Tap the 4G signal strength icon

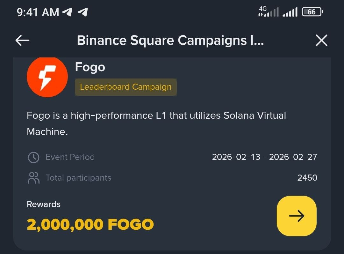pyautogui.click(x=268, y=11)
